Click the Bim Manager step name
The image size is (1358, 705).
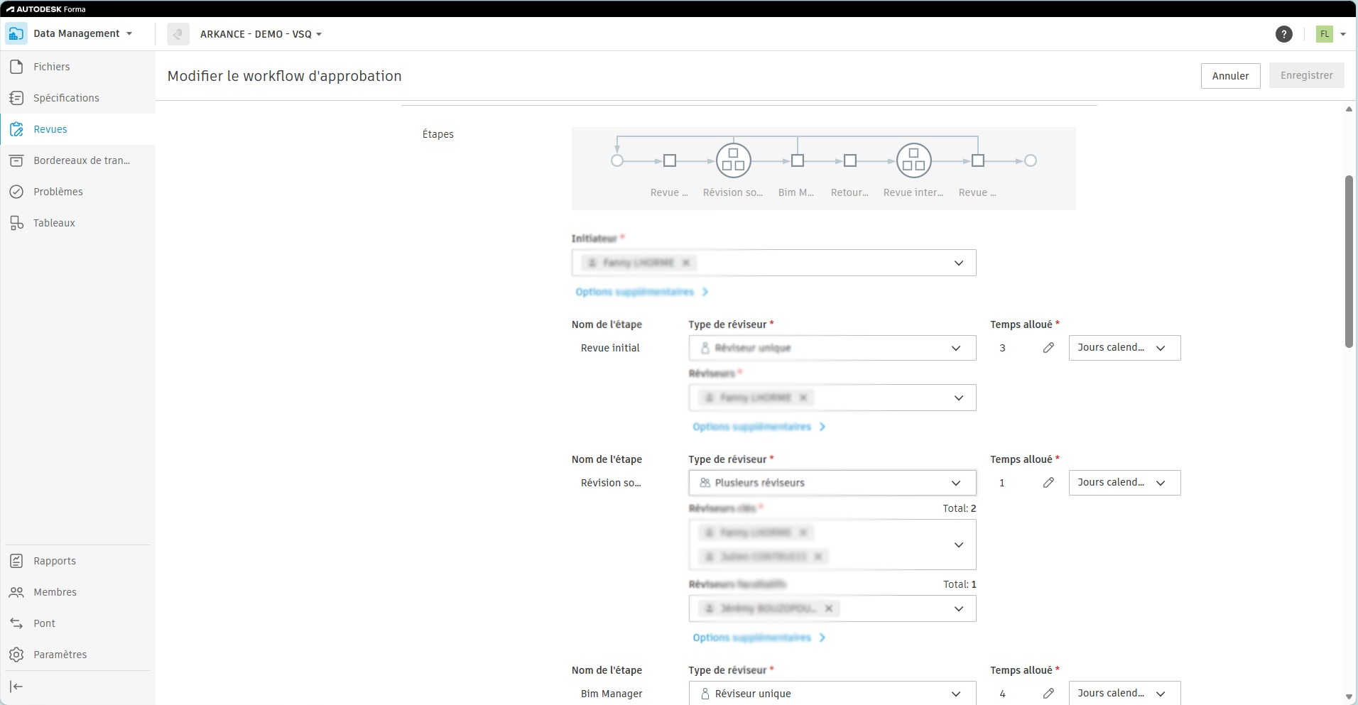click(612, 694)
